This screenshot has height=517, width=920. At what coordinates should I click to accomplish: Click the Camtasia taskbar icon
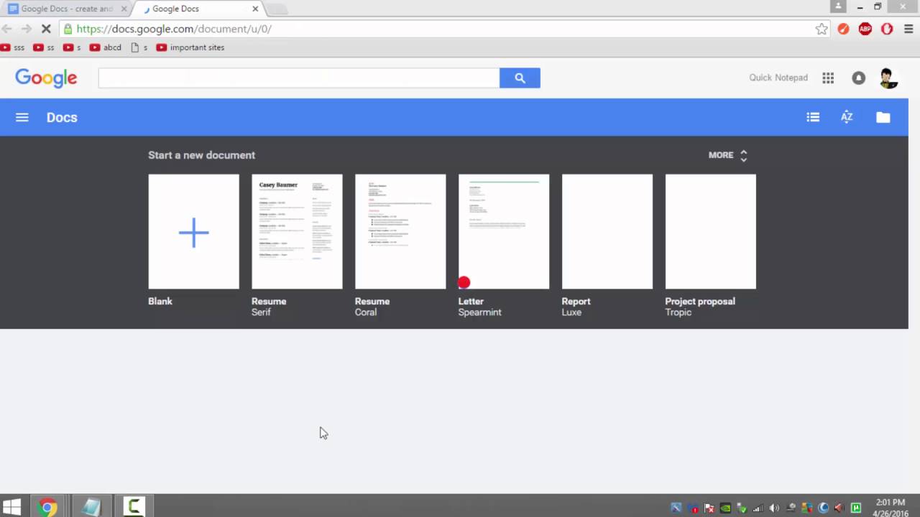coord(134,507)
